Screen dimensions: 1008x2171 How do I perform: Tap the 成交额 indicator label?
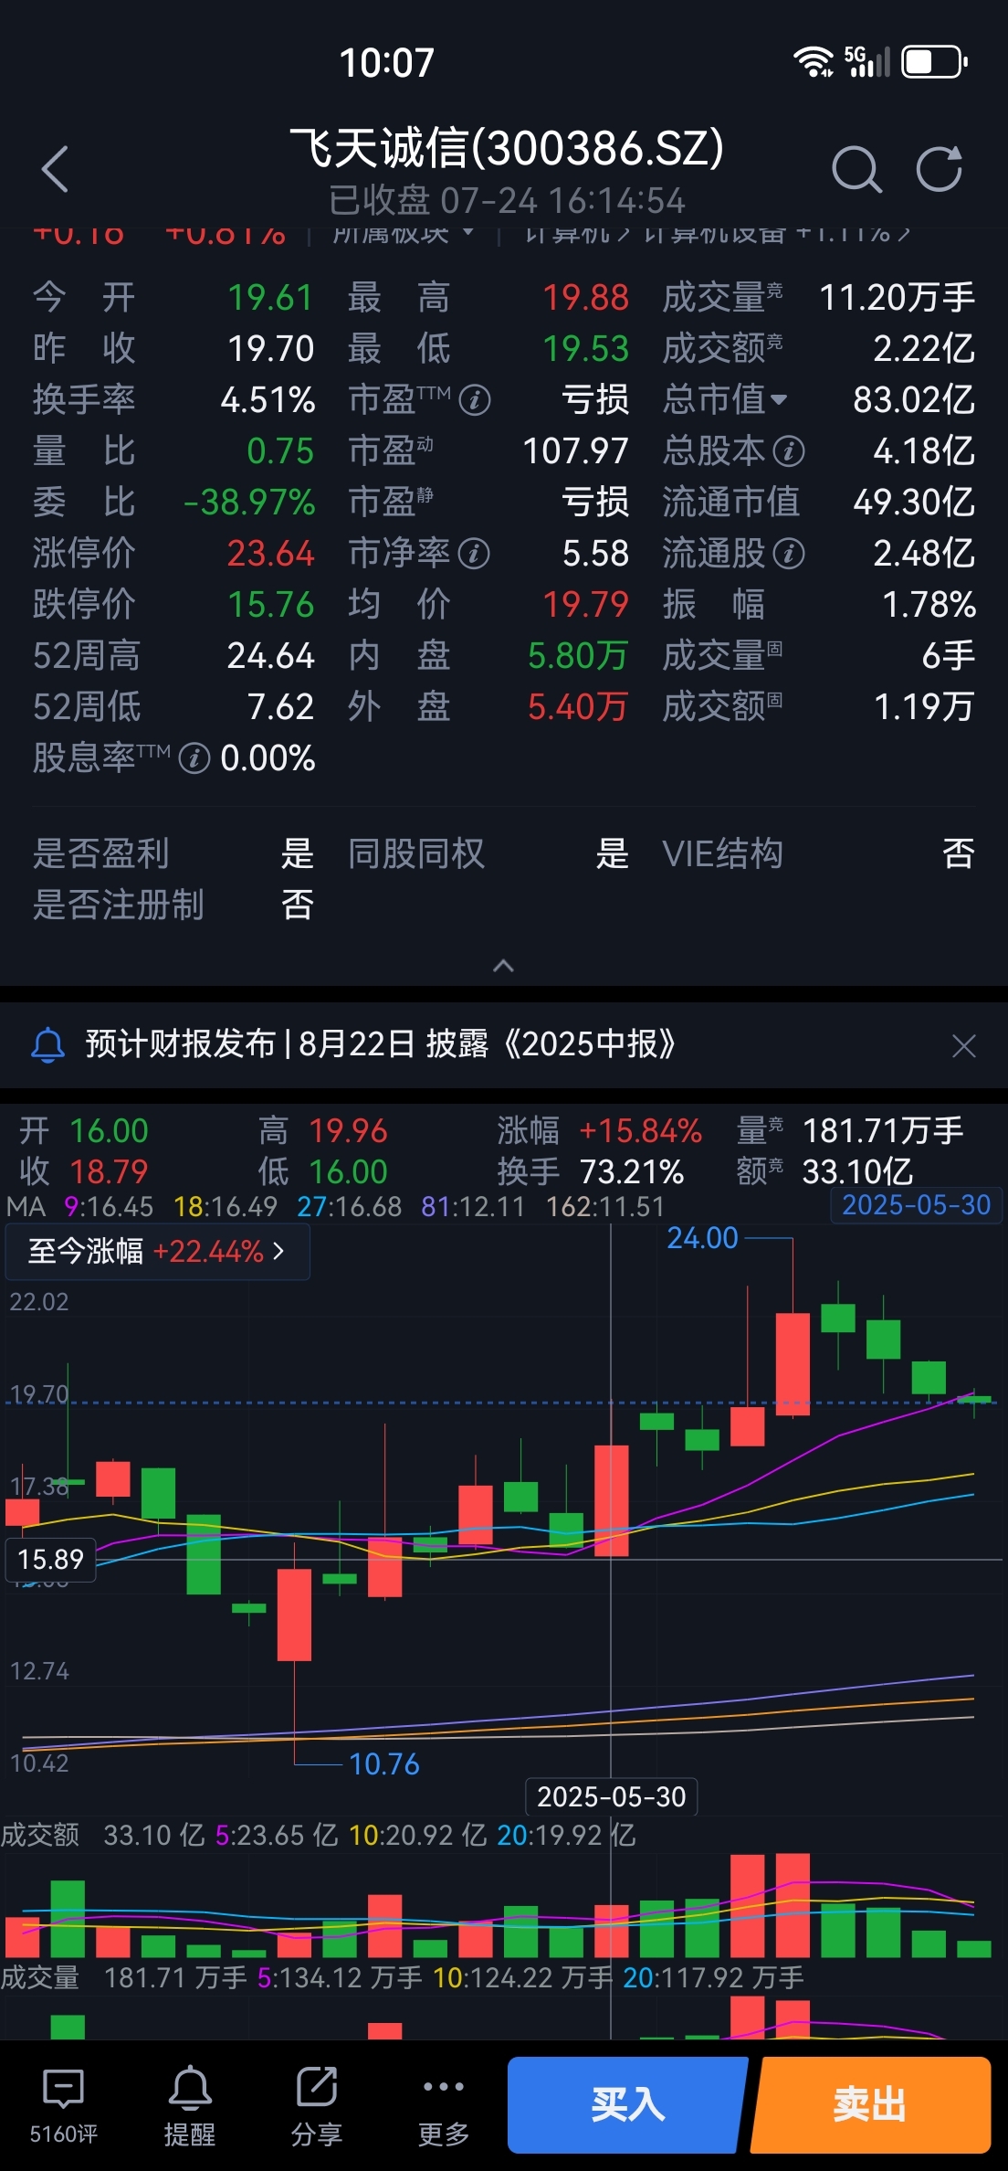coord(40,1835)
